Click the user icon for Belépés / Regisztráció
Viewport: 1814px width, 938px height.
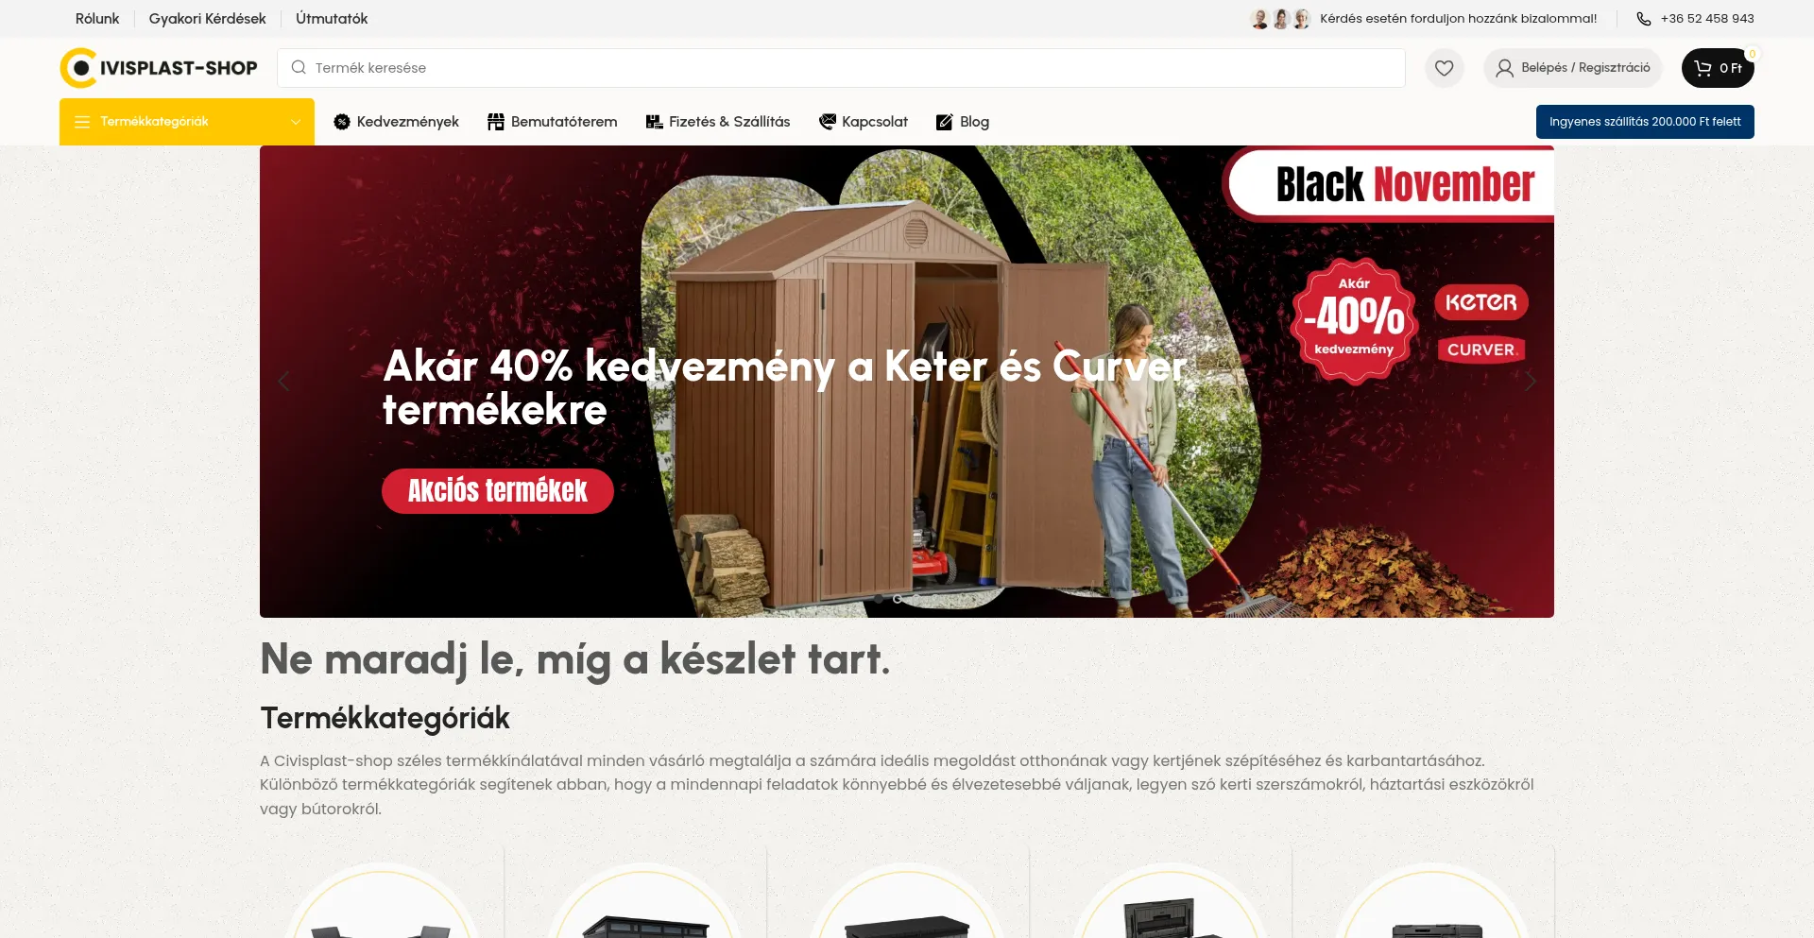(x=1505, y=68)
